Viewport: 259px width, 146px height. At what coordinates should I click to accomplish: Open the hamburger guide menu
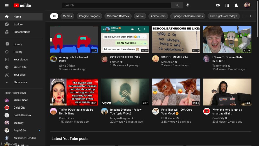[7, 5]
